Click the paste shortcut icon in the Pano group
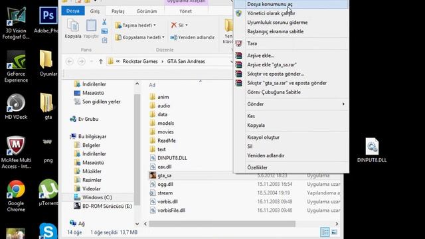The width and height of the screenshot is (425, 239). click(104, 40)
